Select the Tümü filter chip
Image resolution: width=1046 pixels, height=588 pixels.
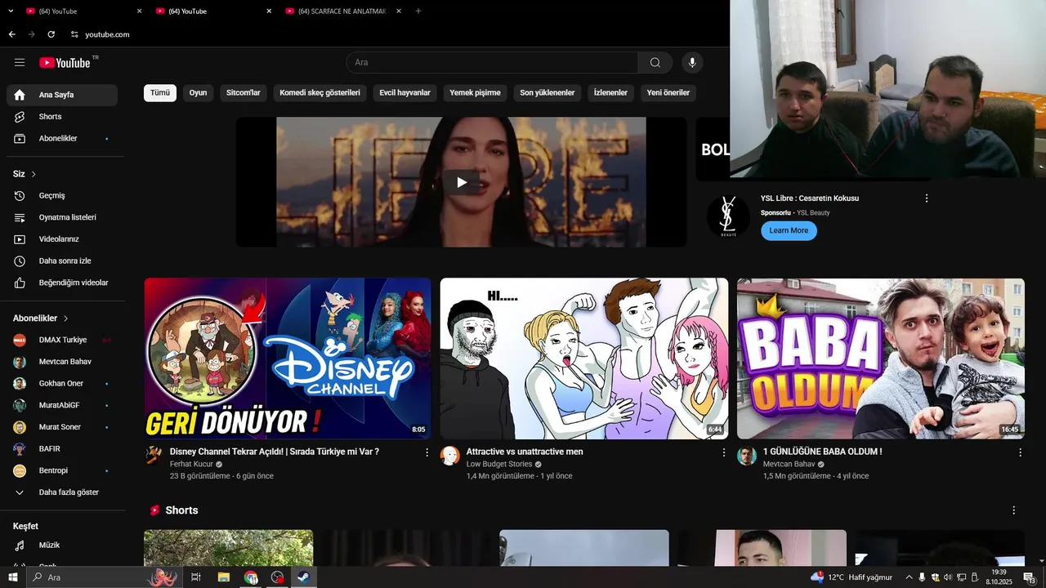(x=160, y=93)
